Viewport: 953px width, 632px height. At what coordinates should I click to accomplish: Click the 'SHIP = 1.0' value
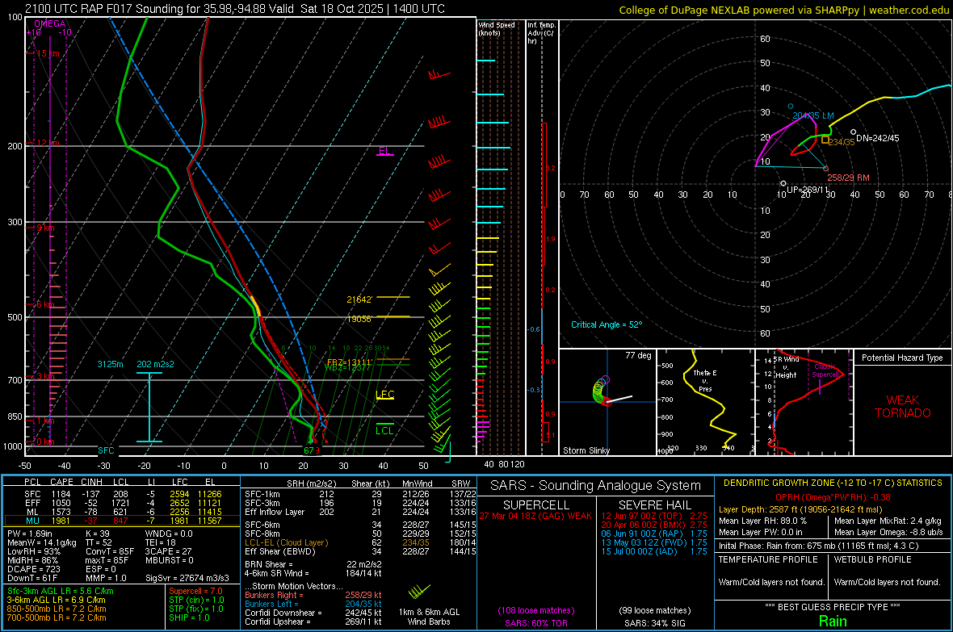pos(188,617)
